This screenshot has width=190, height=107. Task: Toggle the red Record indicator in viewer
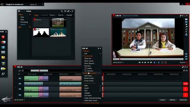tap(187, 62)
